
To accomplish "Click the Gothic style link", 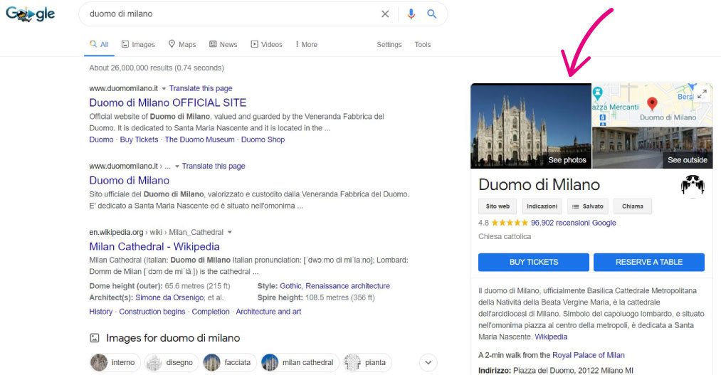I will (x=290, y=286).
